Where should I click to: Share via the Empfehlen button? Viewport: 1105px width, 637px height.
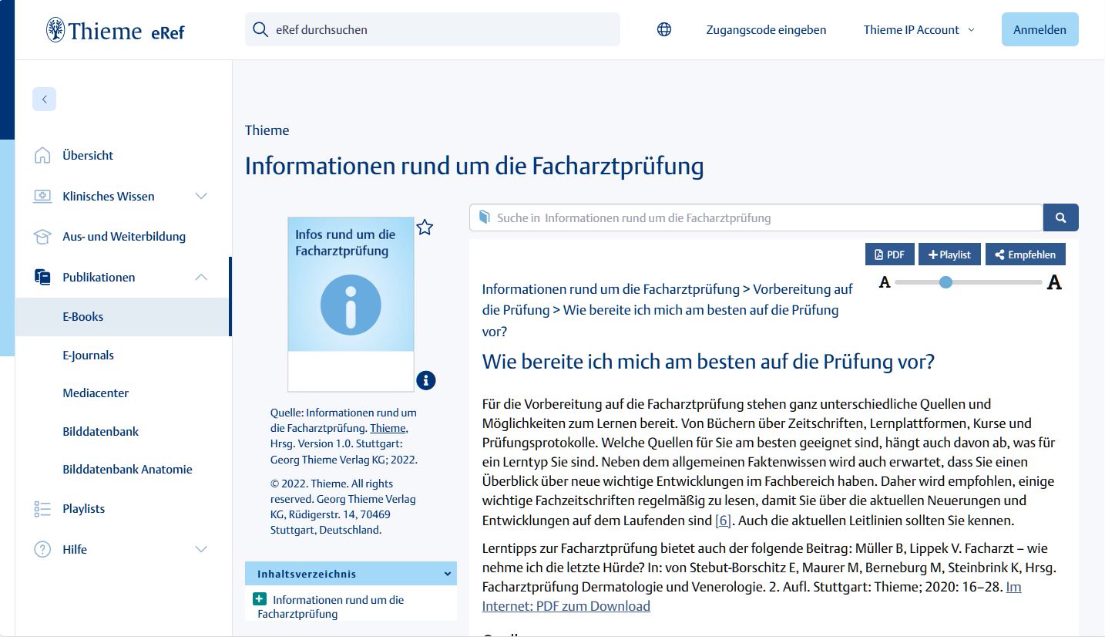[x=1026, y=254]
